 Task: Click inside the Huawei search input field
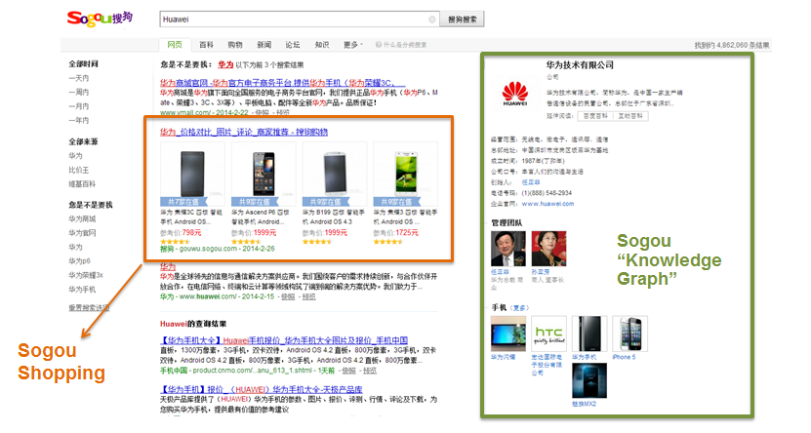click(293, 19)
